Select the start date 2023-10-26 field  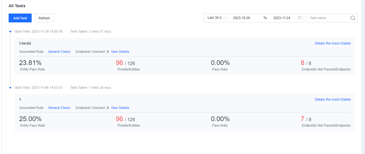(x=241, y=18)
